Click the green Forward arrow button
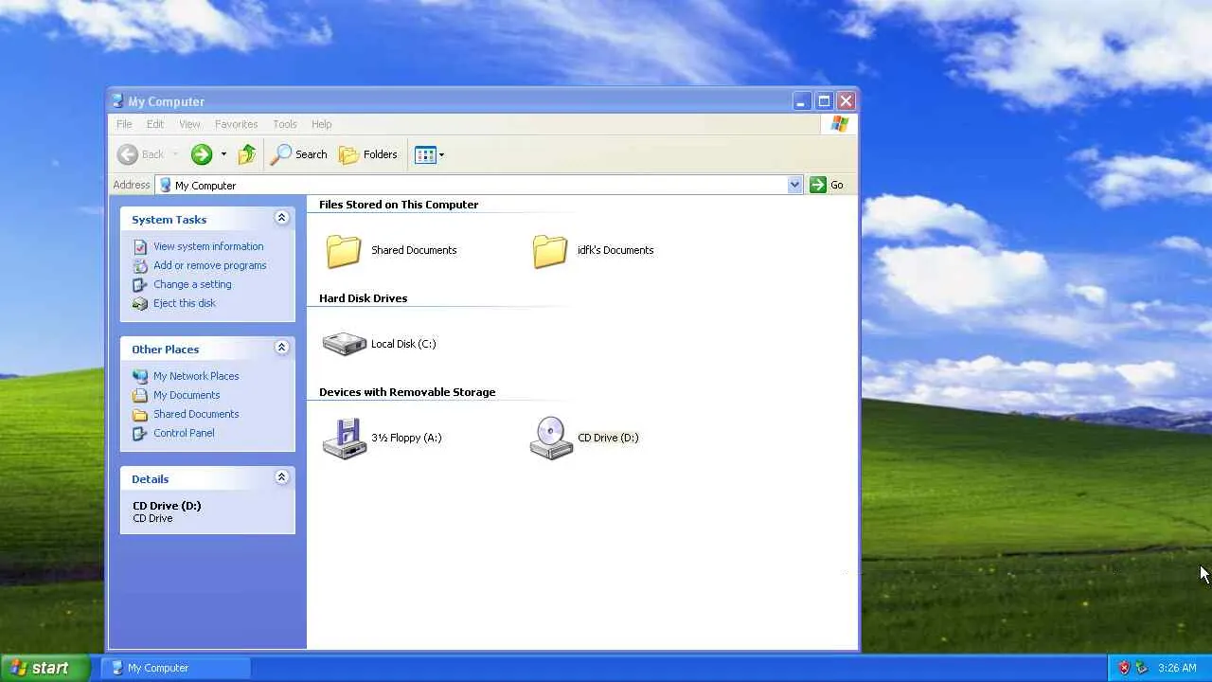This screenshot has height=682, width=1212. (x=201, y=154)
